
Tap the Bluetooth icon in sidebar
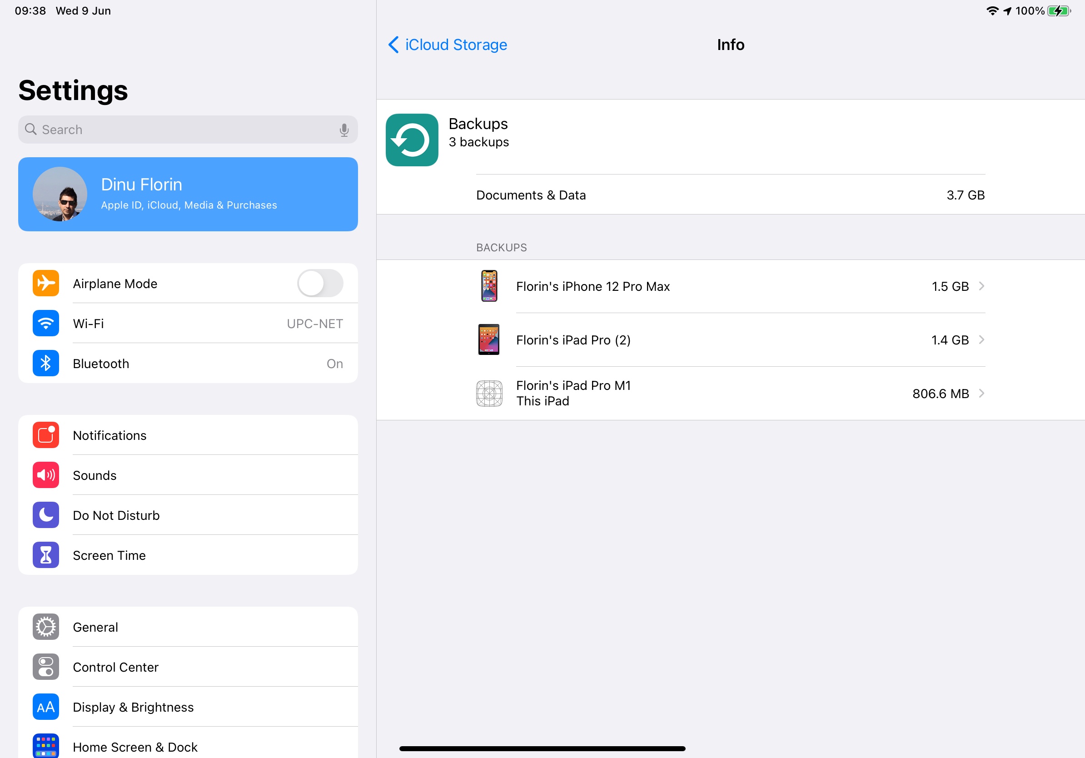click(46, 363)
